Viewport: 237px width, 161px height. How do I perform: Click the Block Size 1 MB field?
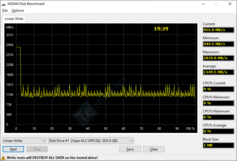(x=219, y=145)
